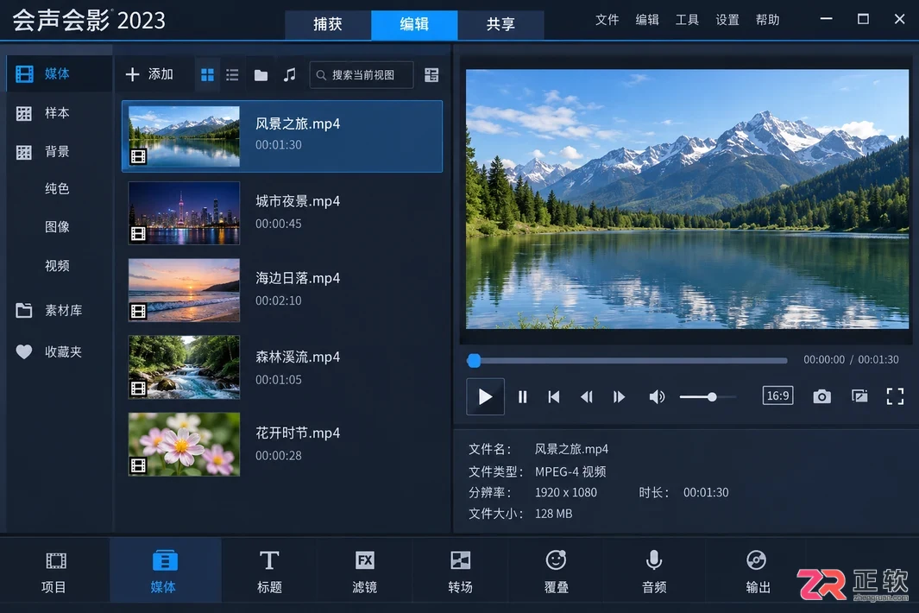The height and width of the screenshot is (613, 919).
Task: Switch to the 捕获 tab
Action: (x=328, y=24)
